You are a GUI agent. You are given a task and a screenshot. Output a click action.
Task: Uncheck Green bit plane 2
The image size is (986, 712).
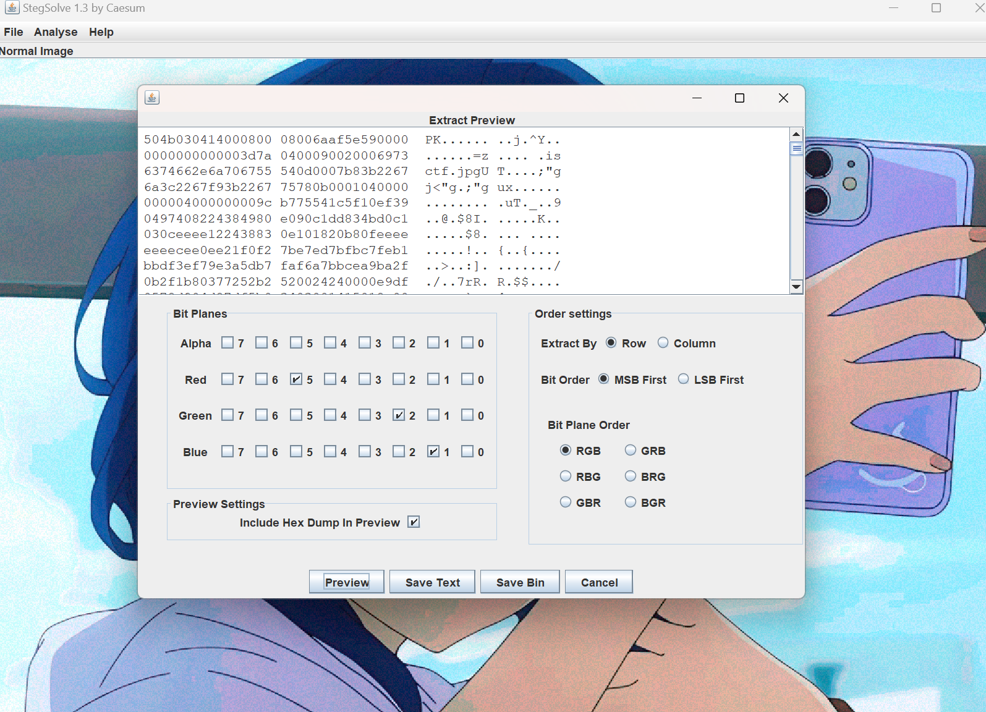399,415
